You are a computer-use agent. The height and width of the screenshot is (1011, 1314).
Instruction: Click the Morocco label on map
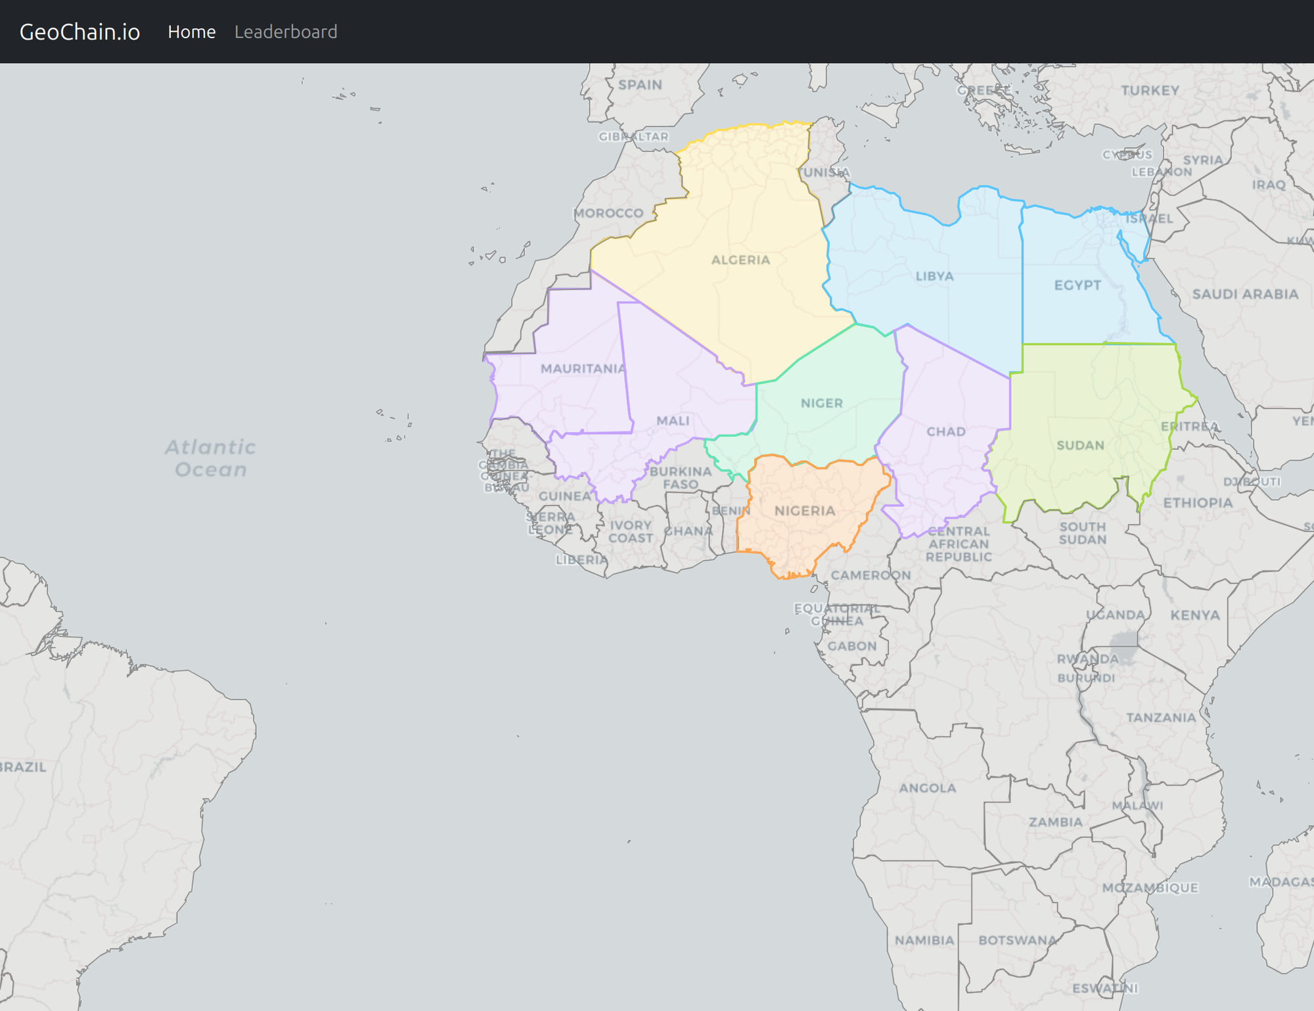tap(608, 213)
